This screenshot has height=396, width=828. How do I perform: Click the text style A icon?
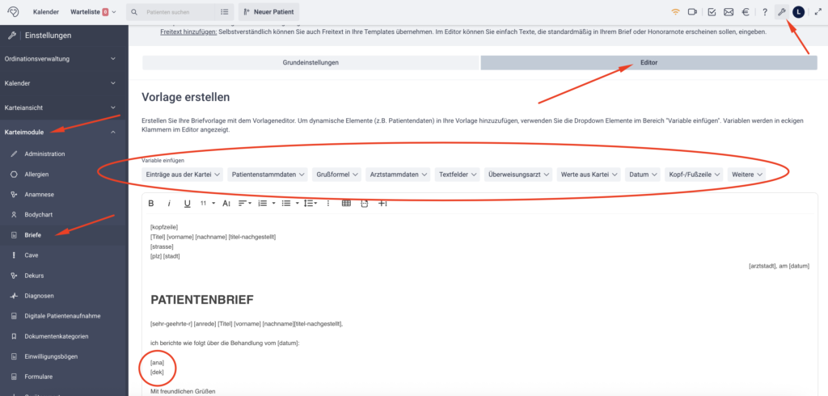pos(226,204)
